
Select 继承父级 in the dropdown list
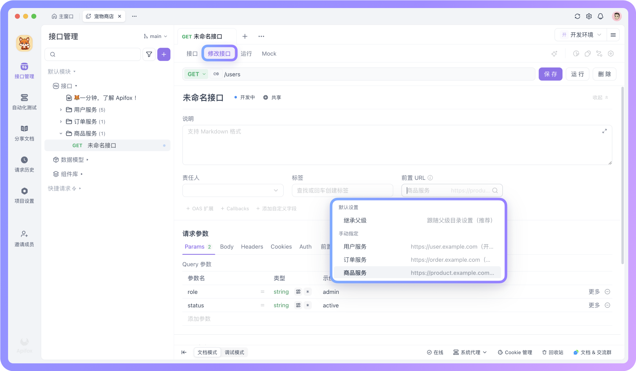pos(417,220)
